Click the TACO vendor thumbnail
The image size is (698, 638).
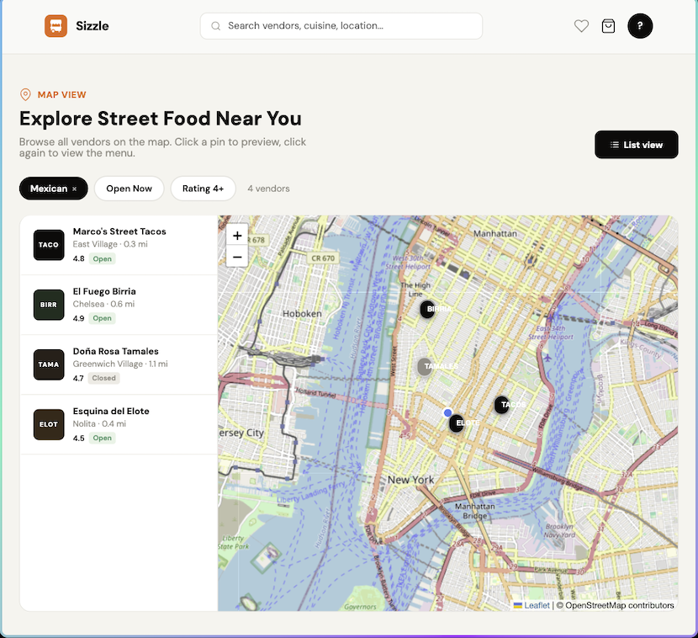(x=49, y=245)
